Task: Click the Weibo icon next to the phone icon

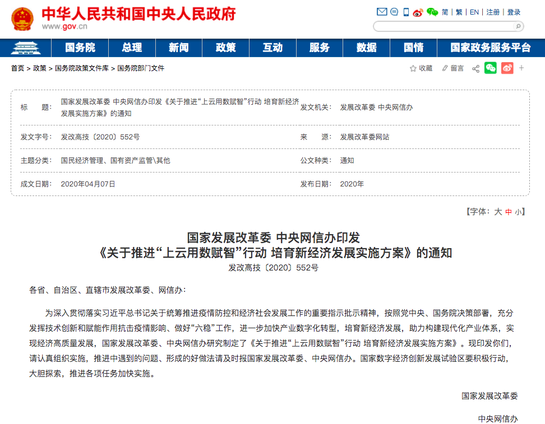Action: (418, 12)
